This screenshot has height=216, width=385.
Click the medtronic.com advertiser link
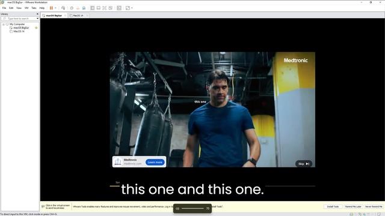point(132,164)
